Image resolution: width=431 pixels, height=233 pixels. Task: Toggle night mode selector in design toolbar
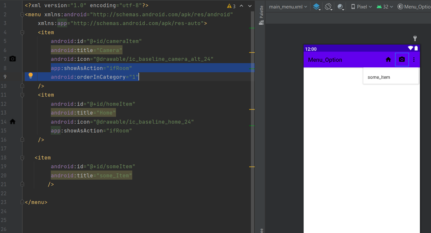341,7
